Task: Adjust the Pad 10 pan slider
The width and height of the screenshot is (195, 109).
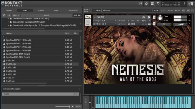Action: coord(164,24)
